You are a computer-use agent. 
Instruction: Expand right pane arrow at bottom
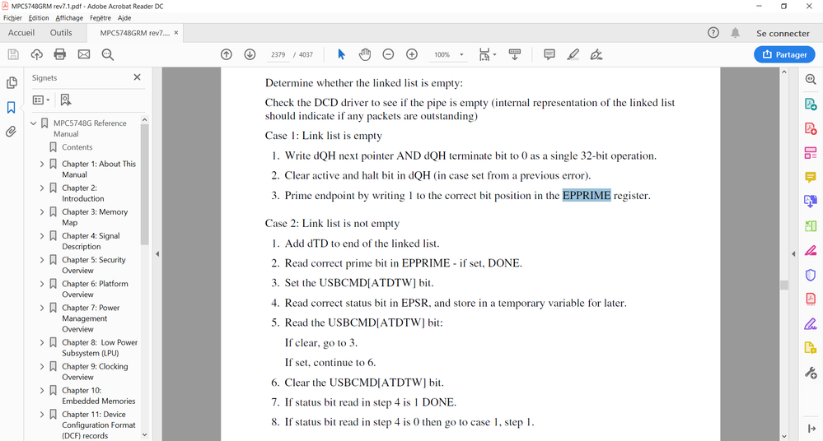click(811, 429)
